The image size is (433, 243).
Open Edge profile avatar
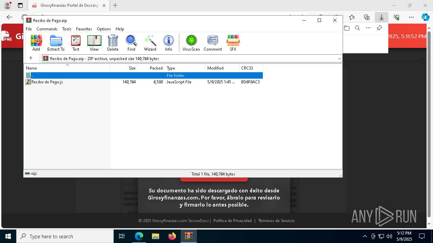pyautogui.click(x=7, y=5)
